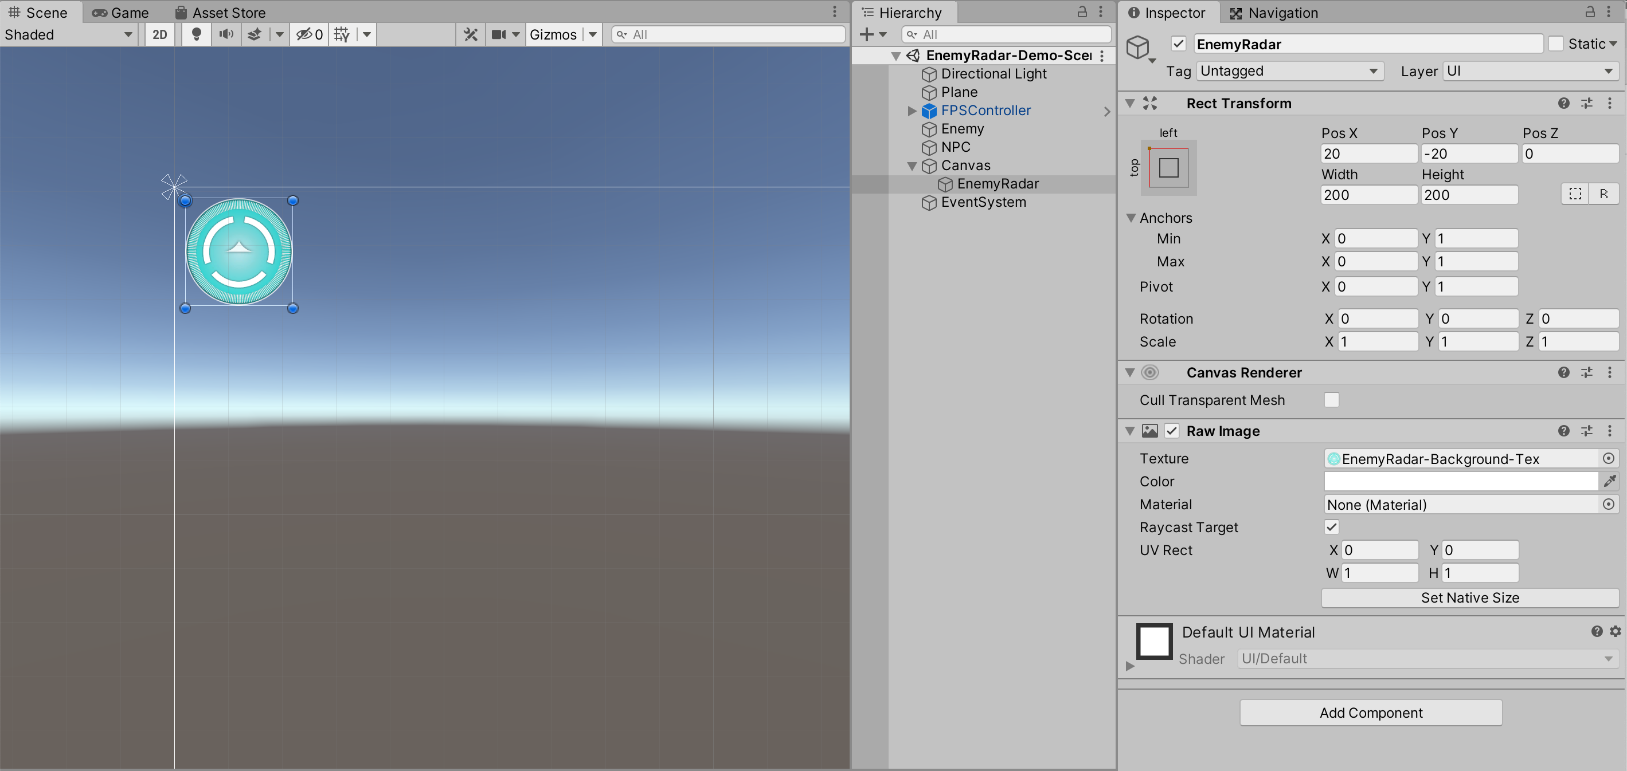Switch to the Game tab
Image resolution: width=1627 pixels, height=771 pixels.
[x=119, y=12]
